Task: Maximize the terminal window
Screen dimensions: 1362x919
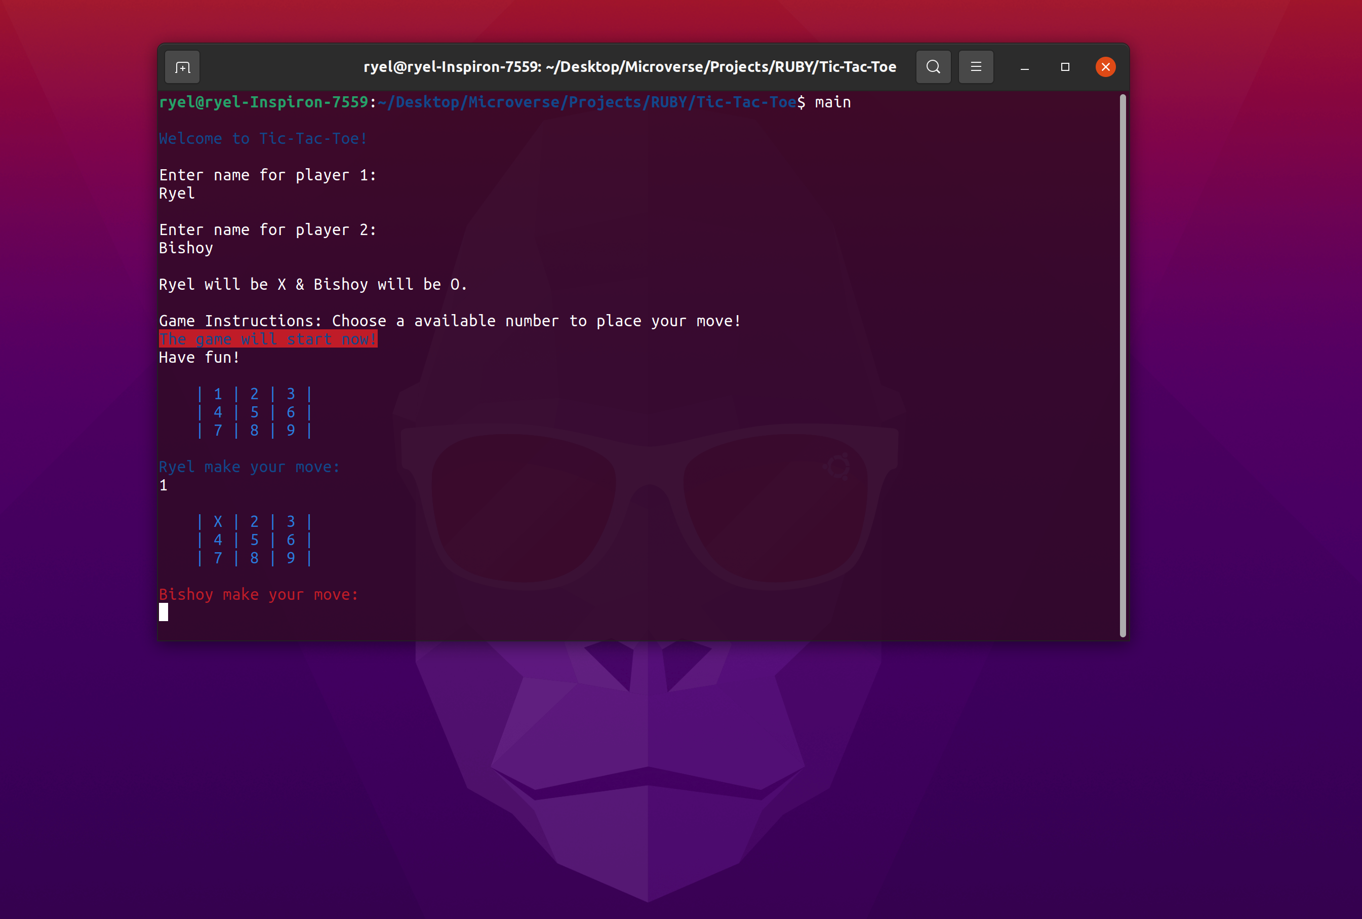Action: [1065, 67]
